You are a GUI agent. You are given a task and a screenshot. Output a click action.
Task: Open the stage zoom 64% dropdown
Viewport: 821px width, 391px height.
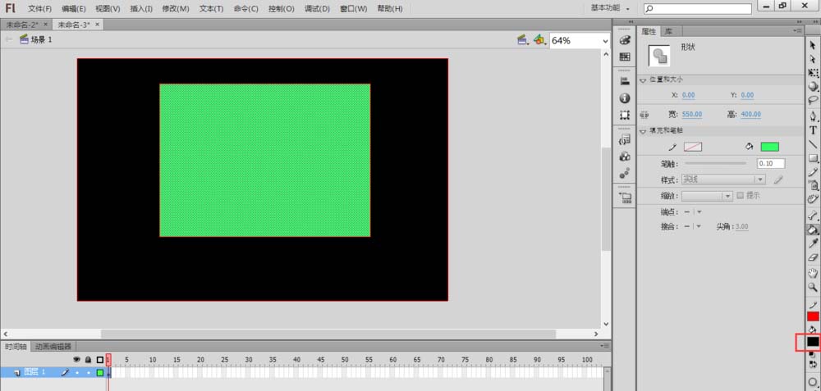605,41
